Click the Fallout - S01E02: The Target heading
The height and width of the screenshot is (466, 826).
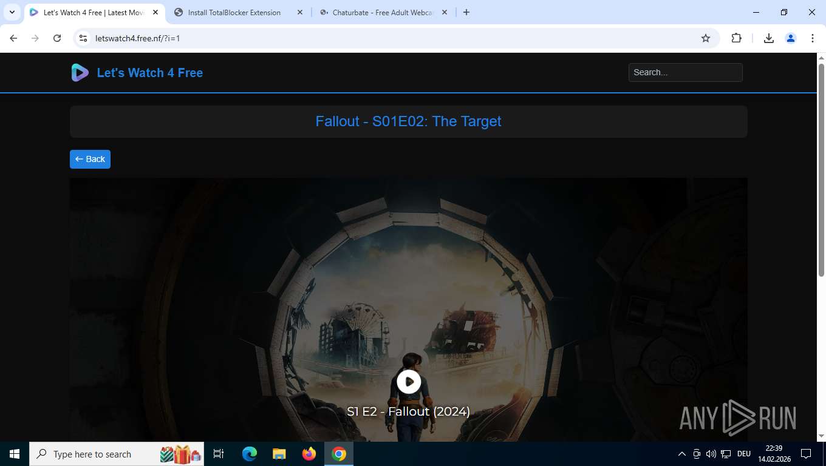pyautogui.click(x=408, y=121)
